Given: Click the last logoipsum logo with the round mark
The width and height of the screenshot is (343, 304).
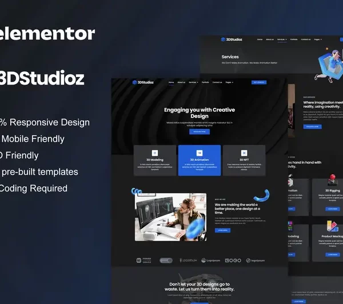Looking at the screenshot, I should pyautogui.click(x=256, y=260).
